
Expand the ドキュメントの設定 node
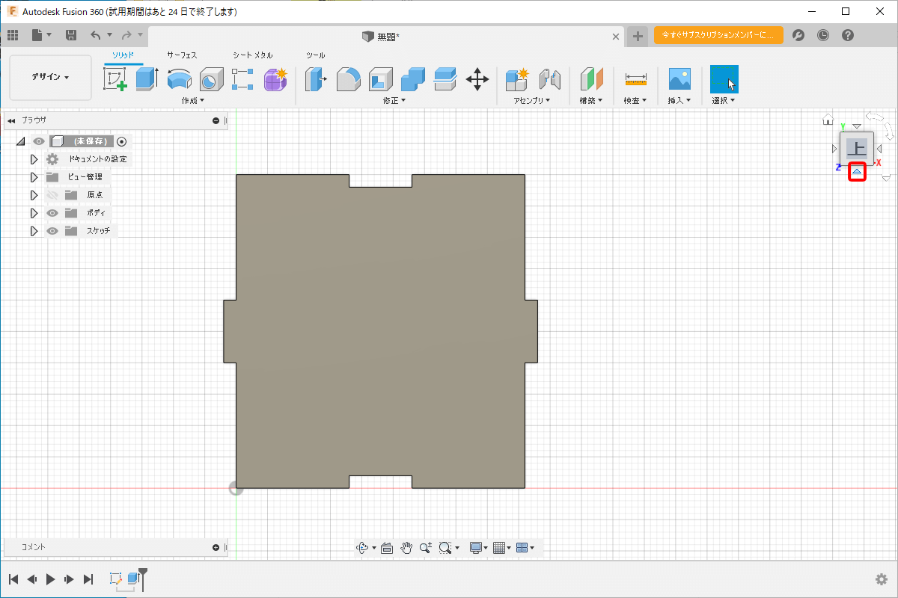pos(34,159)
